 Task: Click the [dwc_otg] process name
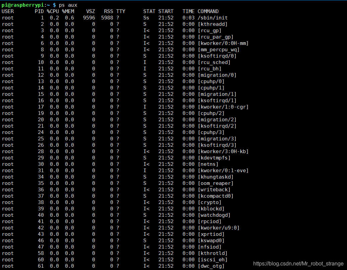coord(211,266)
